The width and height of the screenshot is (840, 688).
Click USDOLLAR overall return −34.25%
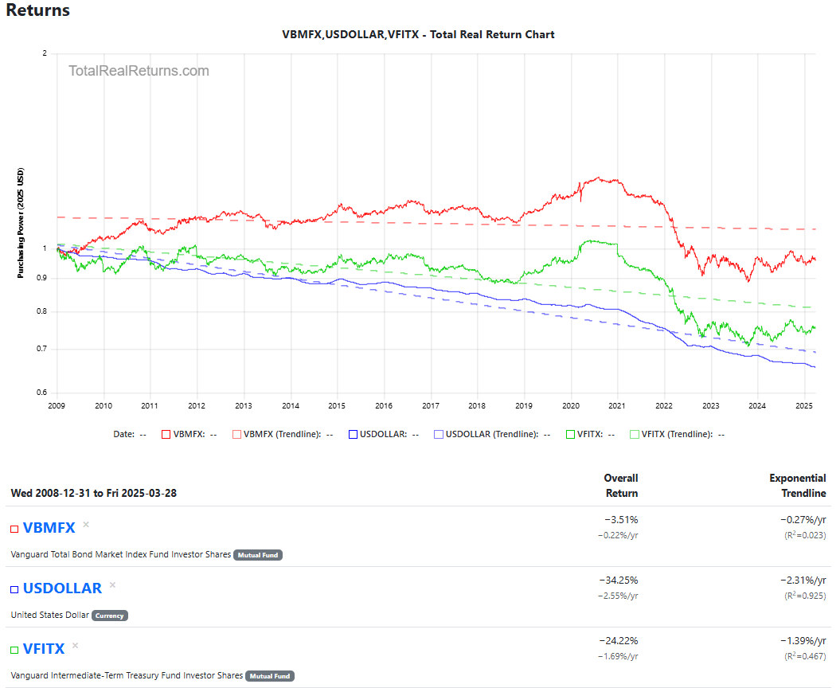click(619, 580)
